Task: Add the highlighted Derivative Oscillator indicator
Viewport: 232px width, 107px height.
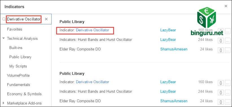Action: pyautogui.click(x=92, y=30)
